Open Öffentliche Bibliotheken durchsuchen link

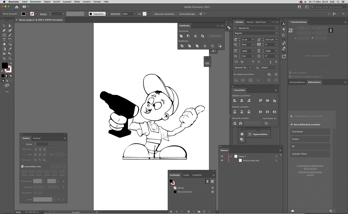(x=310, y=174)
